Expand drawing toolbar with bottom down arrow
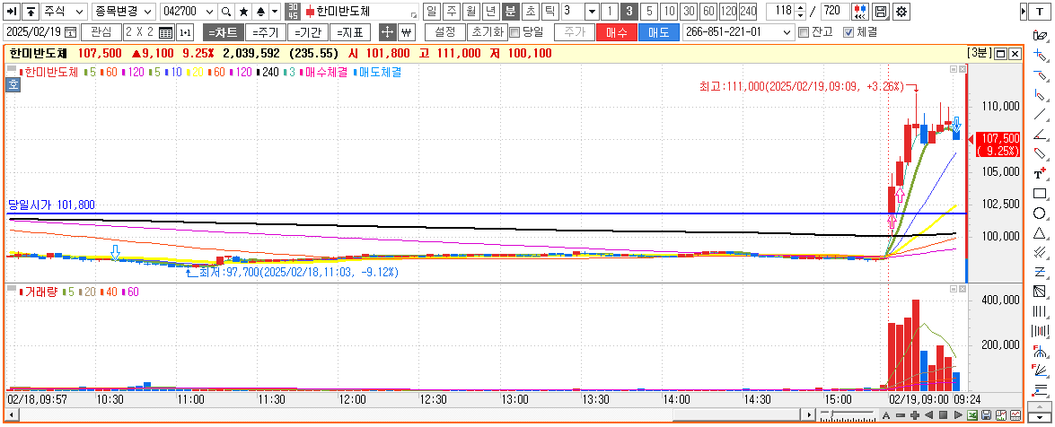The image size is (1055, 427). [x=1040, y=418]
